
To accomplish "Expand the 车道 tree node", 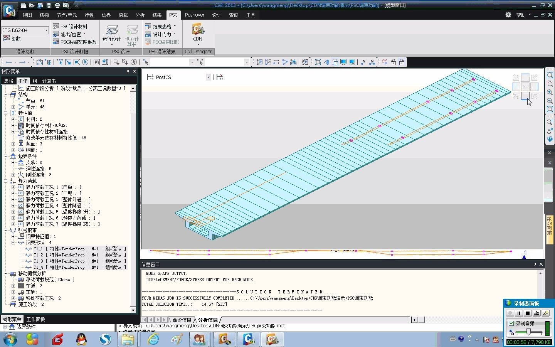I will click(x=13, y=286).
